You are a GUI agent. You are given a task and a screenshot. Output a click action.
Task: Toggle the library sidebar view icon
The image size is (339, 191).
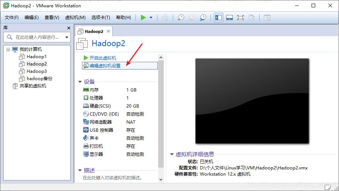coord(219,18)
